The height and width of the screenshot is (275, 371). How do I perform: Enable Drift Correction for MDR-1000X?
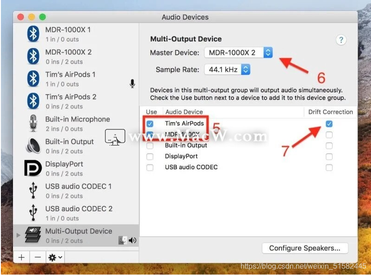[329, 135]
